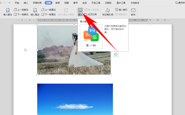The height and width of the screenshot is (115, 185).
Task: Open the 云服务 tab
Action: click(108, 3)
